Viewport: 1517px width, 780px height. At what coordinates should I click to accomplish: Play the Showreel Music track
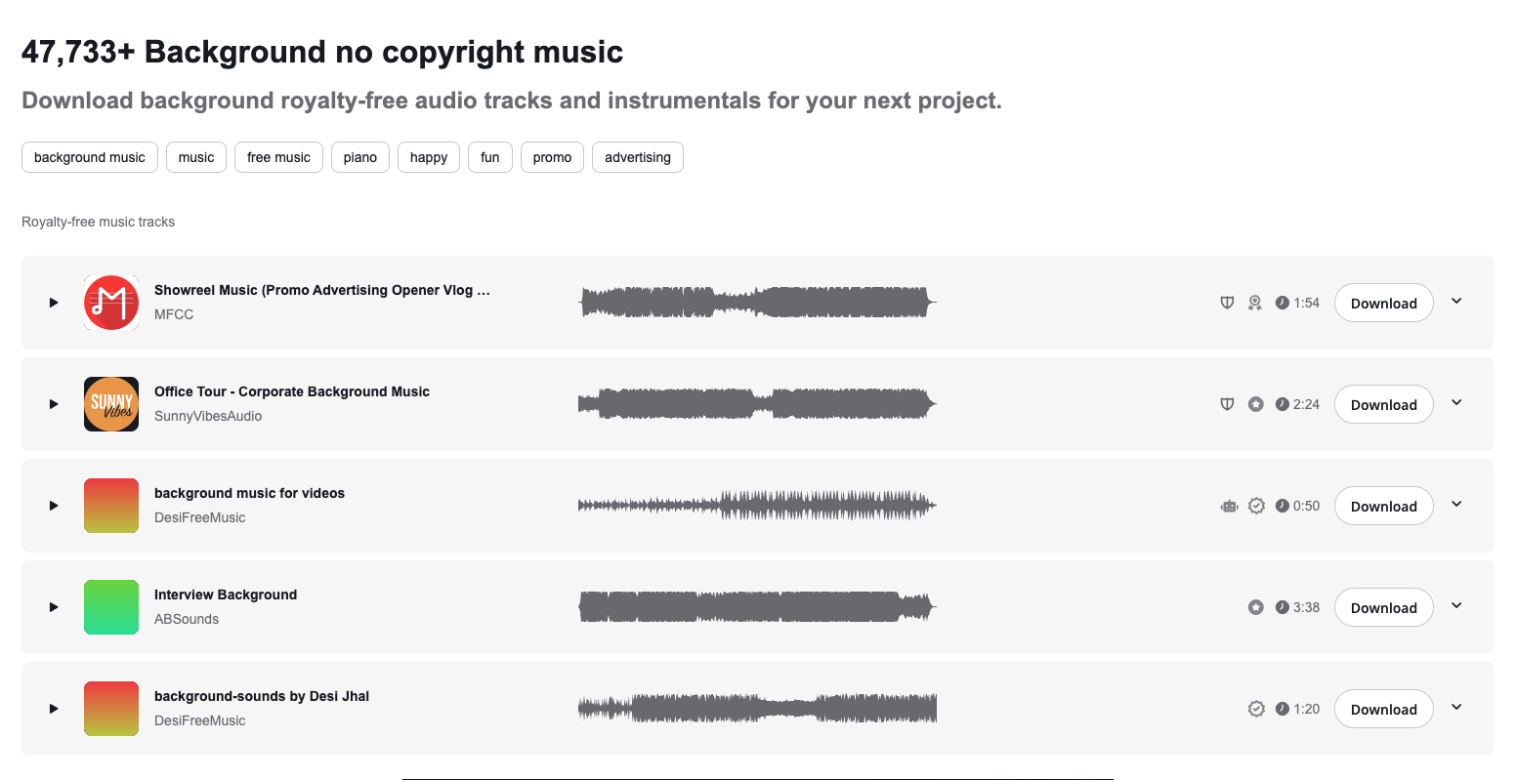(54, 303)
